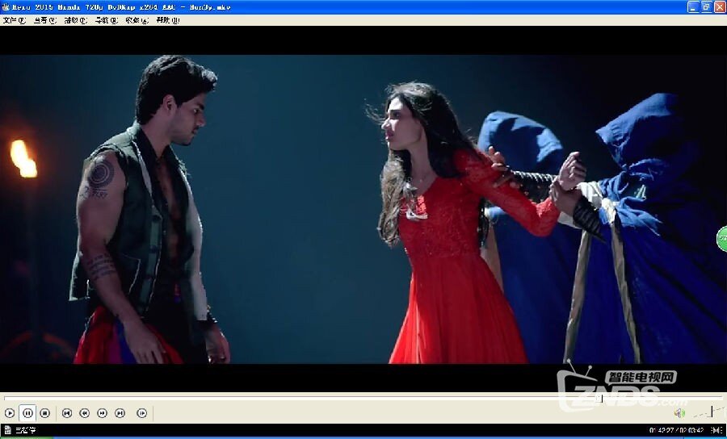
Task: Click the status bar icon right of the time display
Action: point(716,431)
